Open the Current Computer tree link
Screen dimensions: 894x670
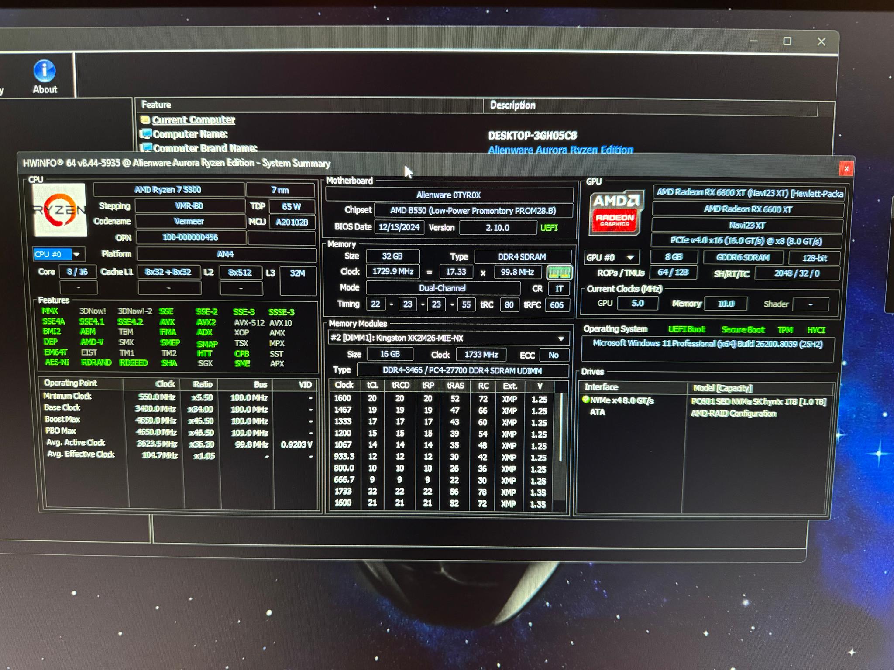193,120
